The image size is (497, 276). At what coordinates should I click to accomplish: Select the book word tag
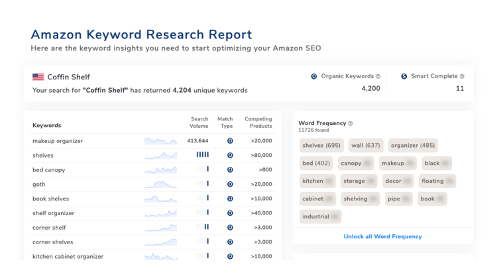coord(432,199)
